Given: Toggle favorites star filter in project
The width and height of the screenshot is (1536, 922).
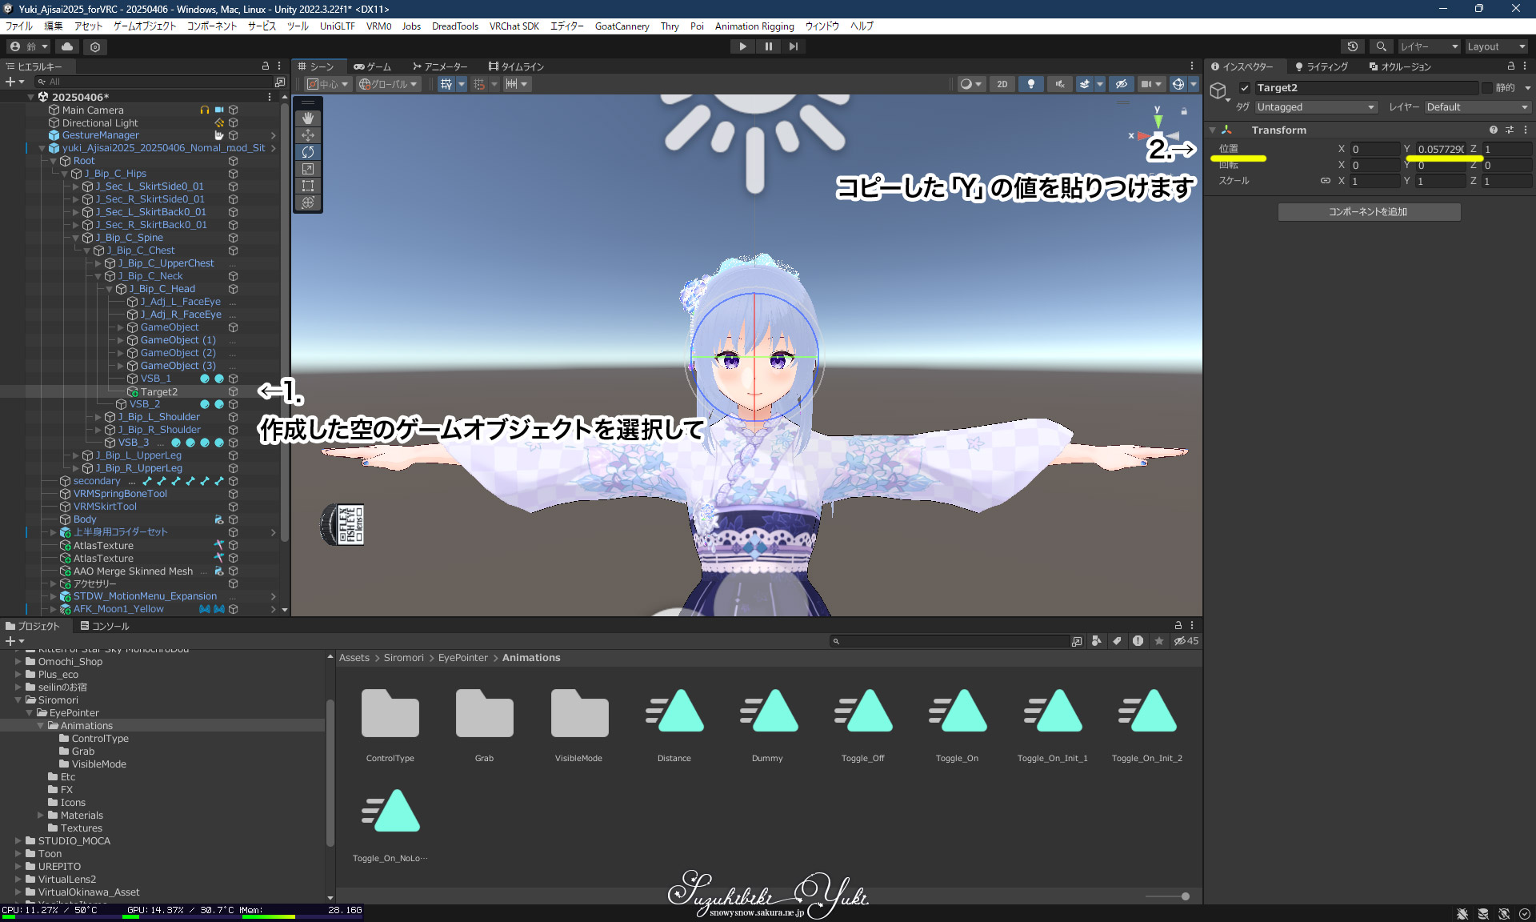Looking at the screenshot, I should pyautogui.click(x=1158, y=641).
